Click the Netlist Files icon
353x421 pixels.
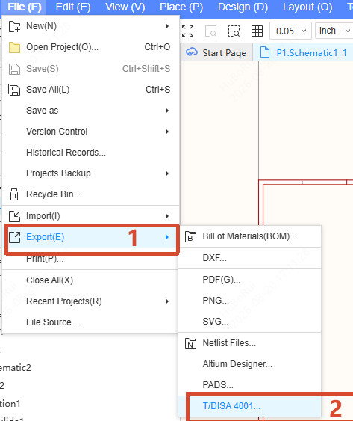[190, 343]
